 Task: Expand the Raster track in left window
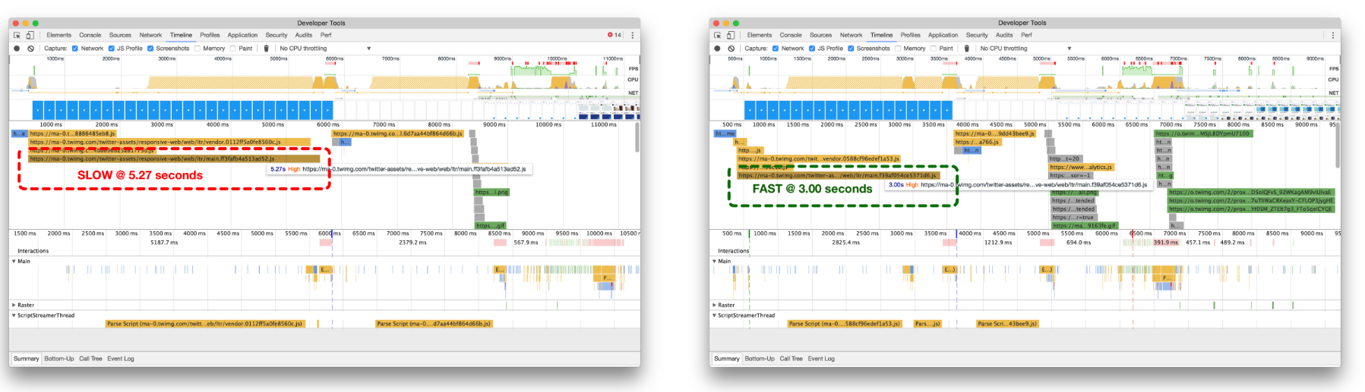(14, 305)
